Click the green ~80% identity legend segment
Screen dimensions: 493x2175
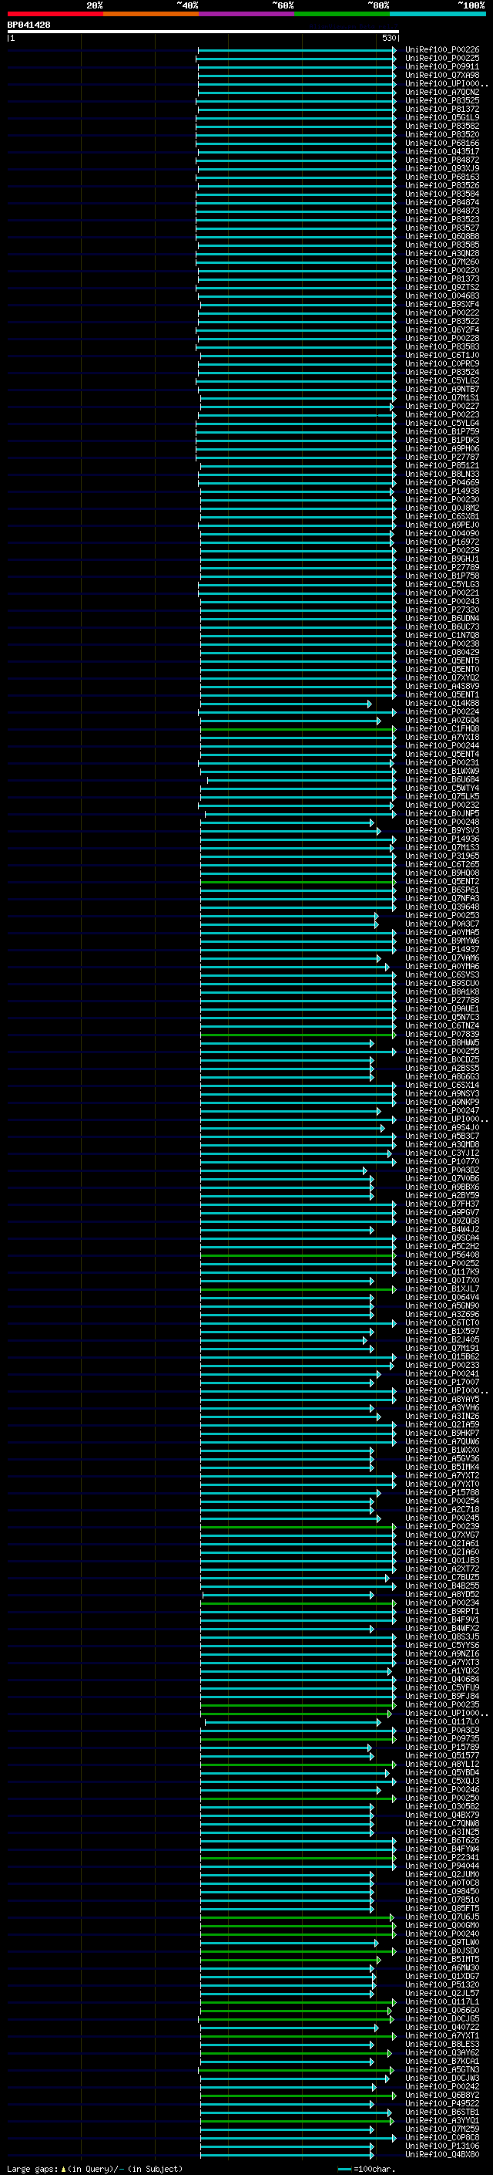point(342,14)
